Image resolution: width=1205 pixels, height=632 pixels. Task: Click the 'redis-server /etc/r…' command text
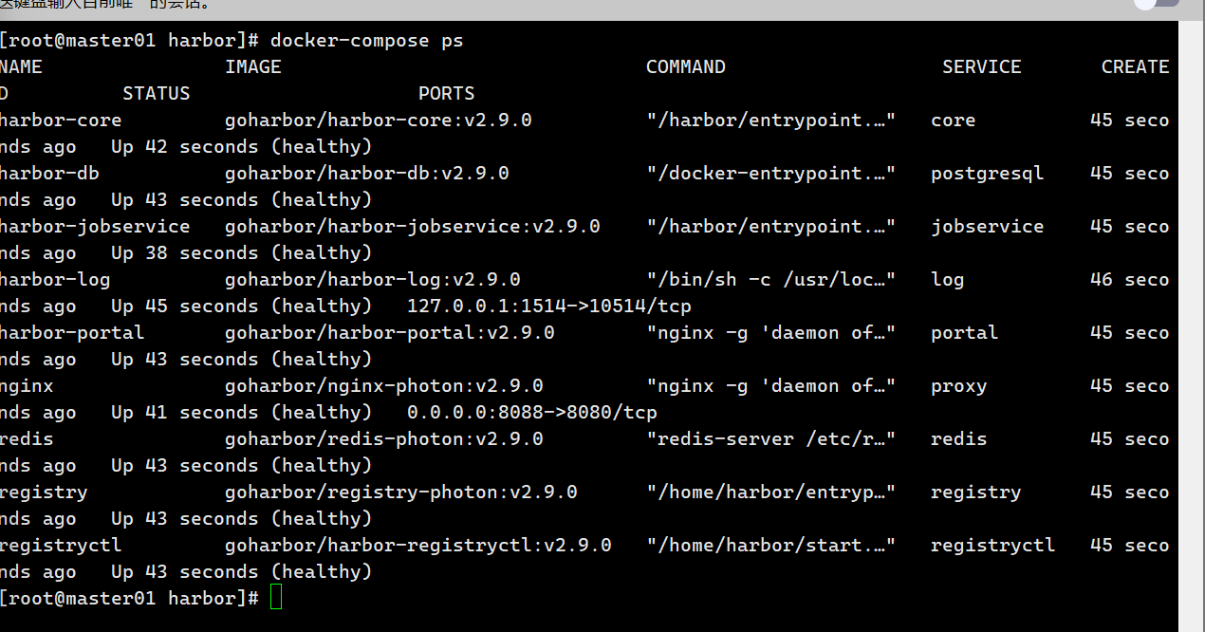(771, 439)
